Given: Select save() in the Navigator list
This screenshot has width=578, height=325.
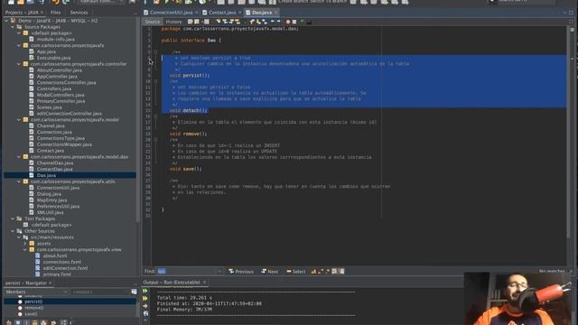Looking at the screenshot, I should click(31, 314).
